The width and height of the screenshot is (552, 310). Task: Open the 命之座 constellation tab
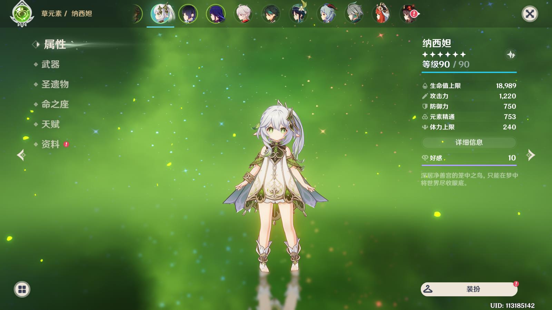click(x=55, y=104)
